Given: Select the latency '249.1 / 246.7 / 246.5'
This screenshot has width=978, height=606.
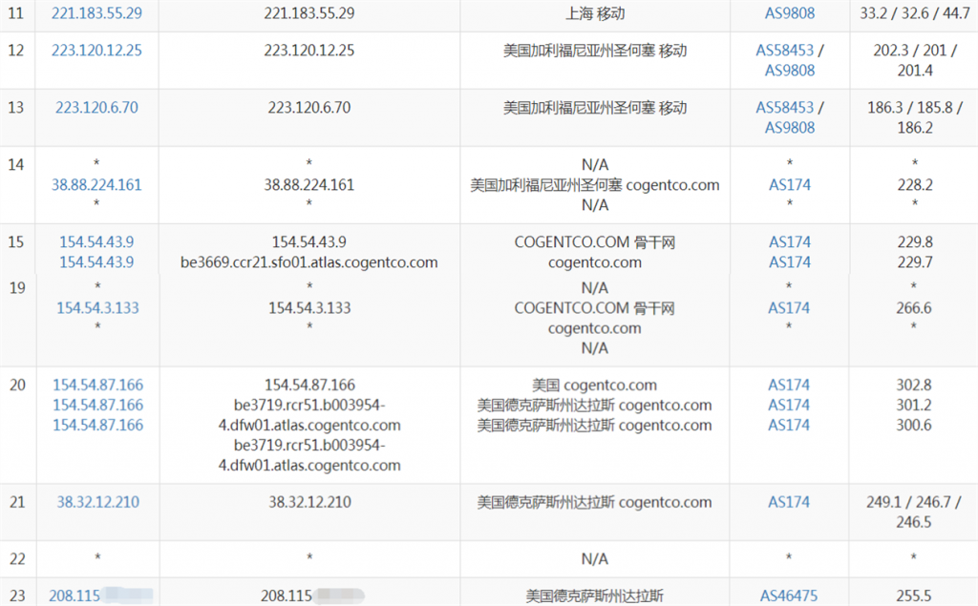Looking at the screenshot, I should click(x=914, y=512).
